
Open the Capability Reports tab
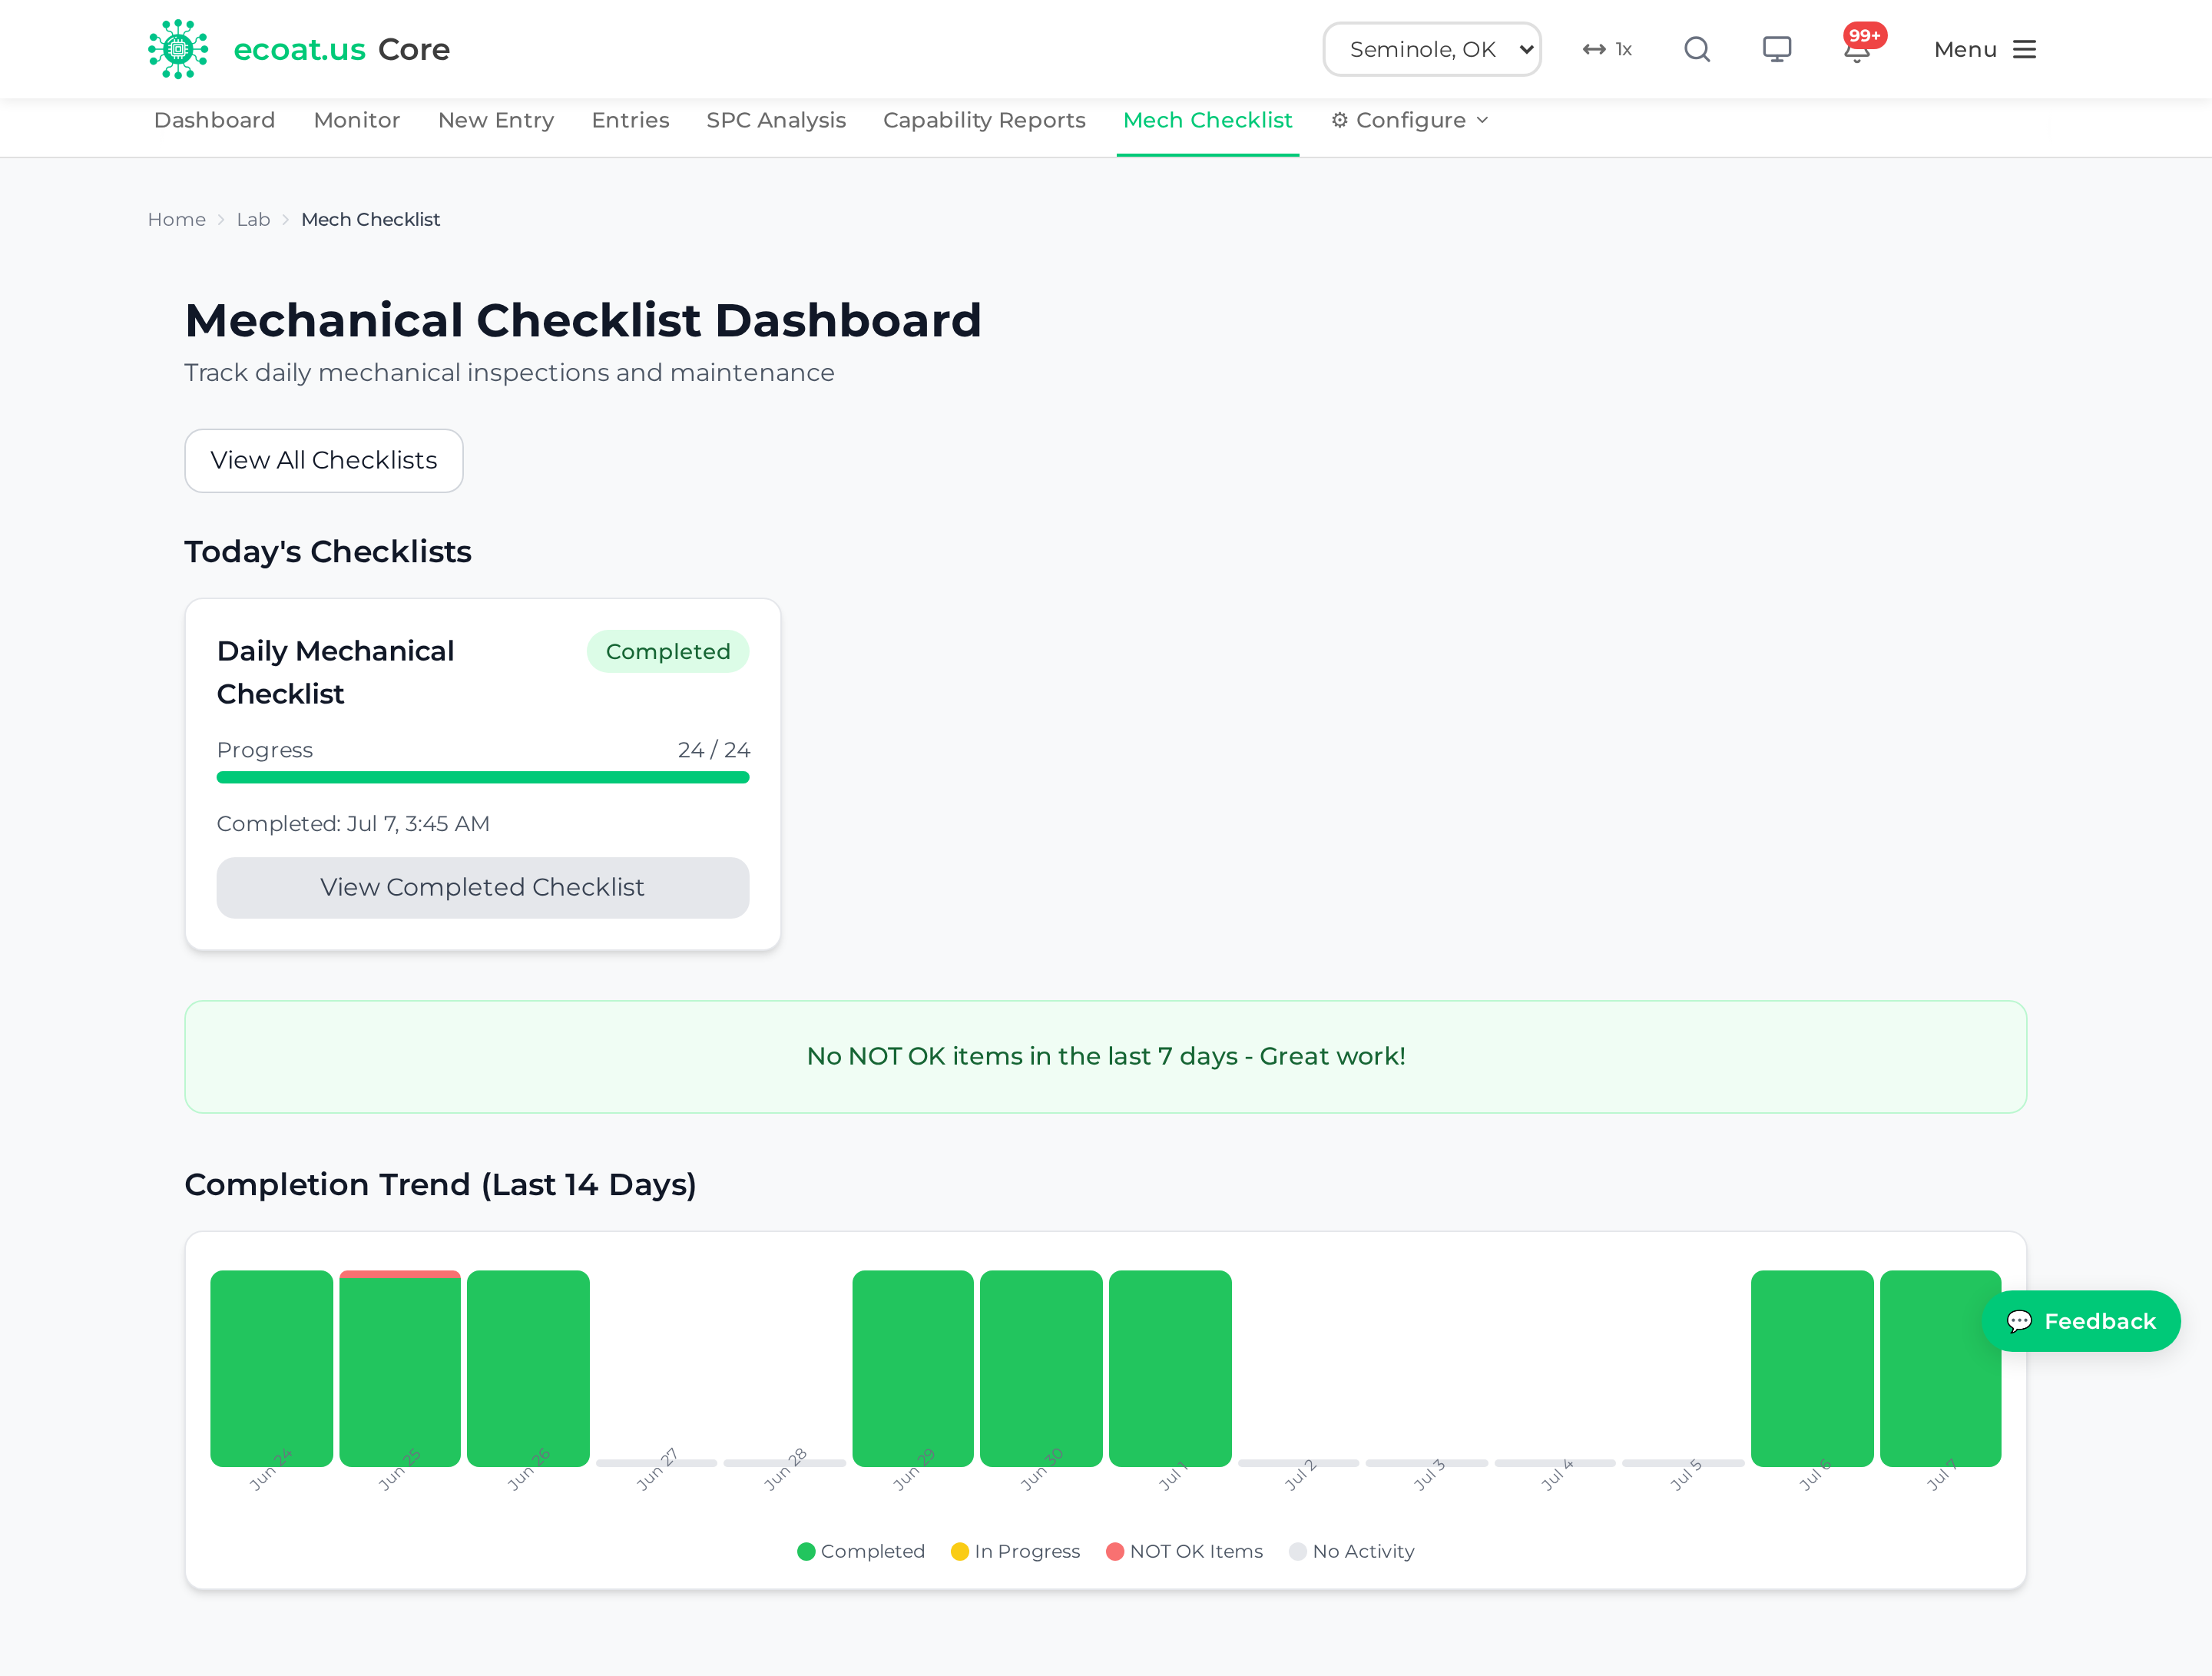click(x=984, y=120)
